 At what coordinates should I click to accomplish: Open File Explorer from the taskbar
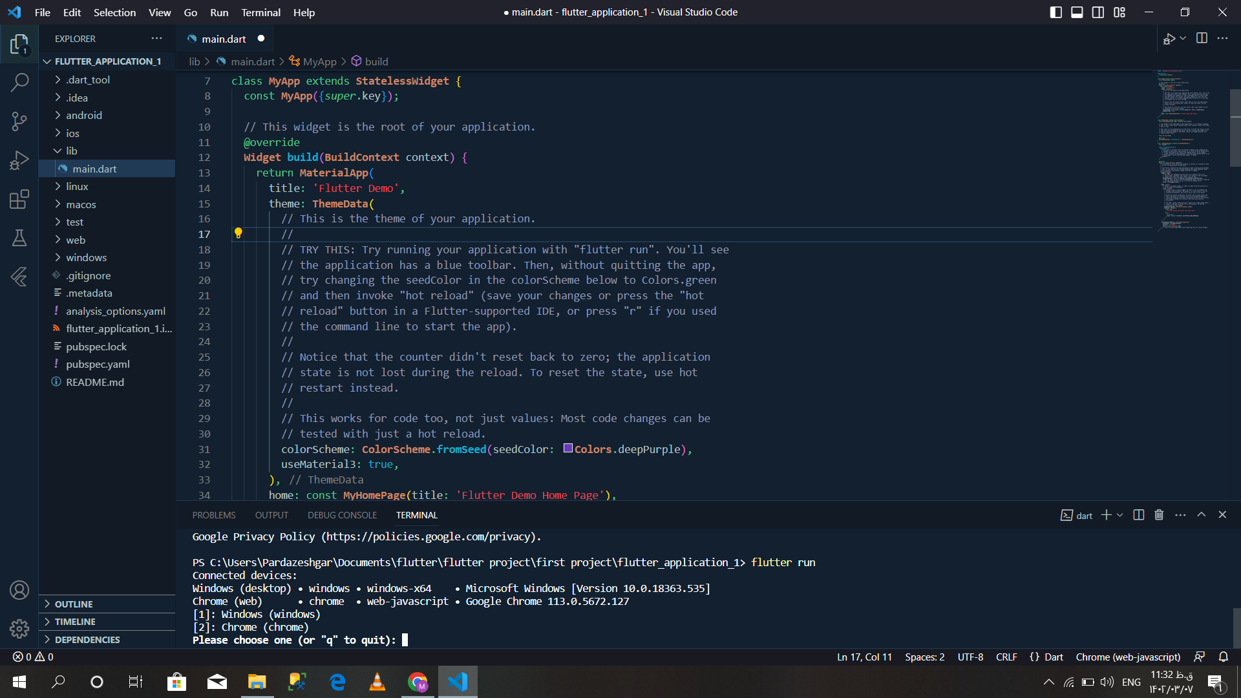coord(257,682)
